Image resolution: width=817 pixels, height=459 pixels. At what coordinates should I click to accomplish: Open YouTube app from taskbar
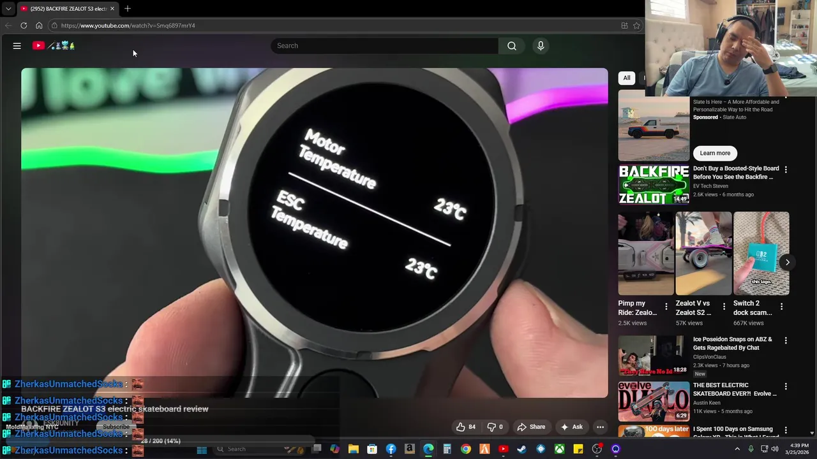coord(503,449)
